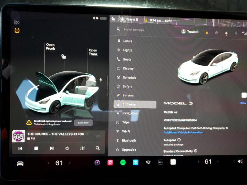Screen dimensions: 247x185
Task: Open the Trips settings menu
Action: point(123,122)
